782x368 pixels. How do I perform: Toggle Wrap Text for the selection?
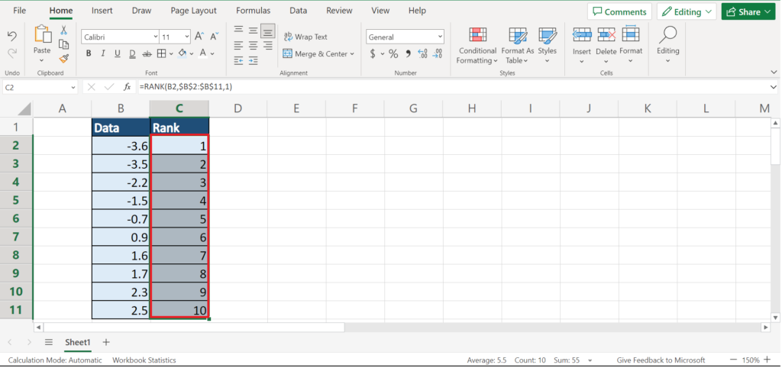[305, 37]
